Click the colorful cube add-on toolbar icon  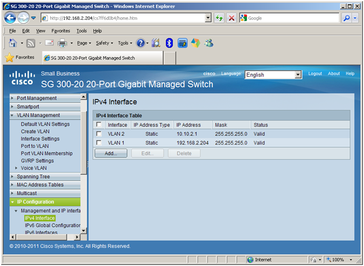[x=195, y=43]
